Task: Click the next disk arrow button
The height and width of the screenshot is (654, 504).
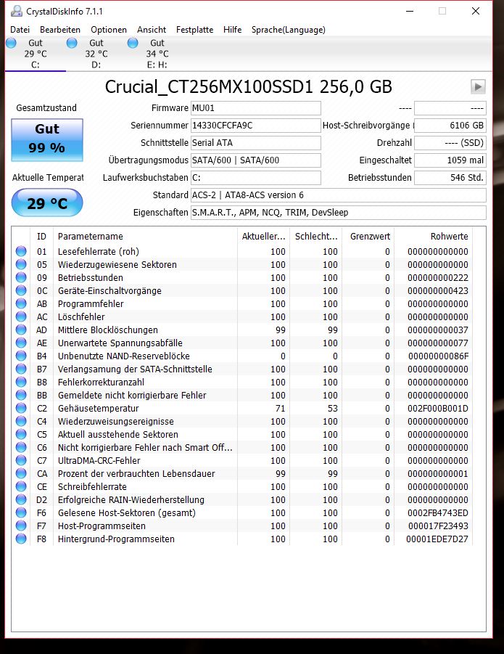Action: pyautogui.click(x=478, y=87)
